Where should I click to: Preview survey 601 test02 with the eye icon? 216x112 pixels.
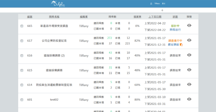[x=189, y=99]
